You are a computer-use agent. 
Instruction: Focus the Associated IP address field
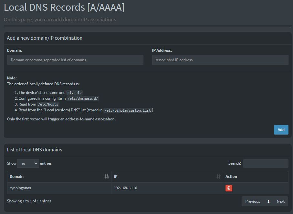point(220,60)
